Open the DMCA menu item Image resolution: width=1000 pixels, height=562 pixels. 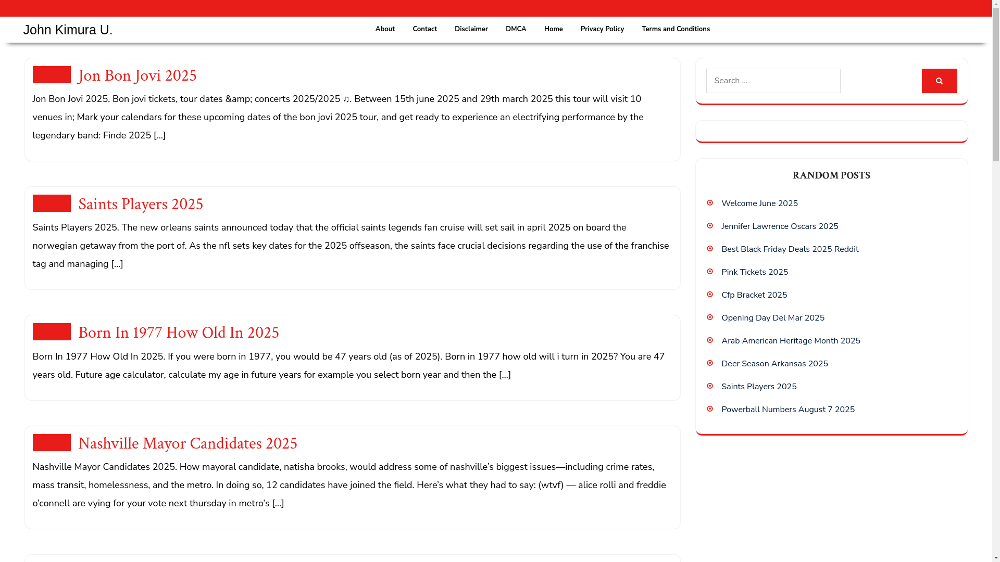pyautogui.click(x=516, y=29)
